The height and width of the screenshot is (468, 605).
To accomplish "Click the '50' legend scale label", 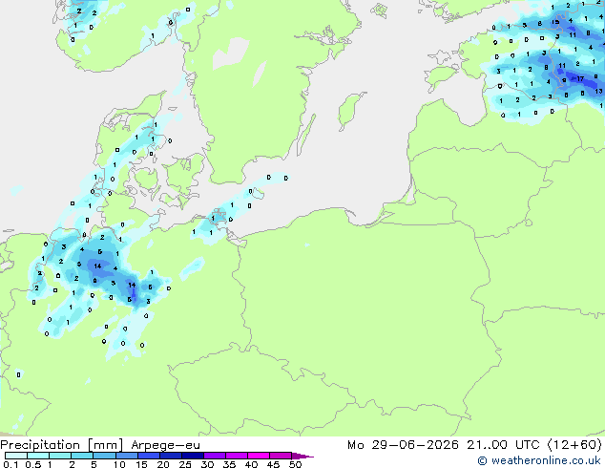I will tap(295, 464).
